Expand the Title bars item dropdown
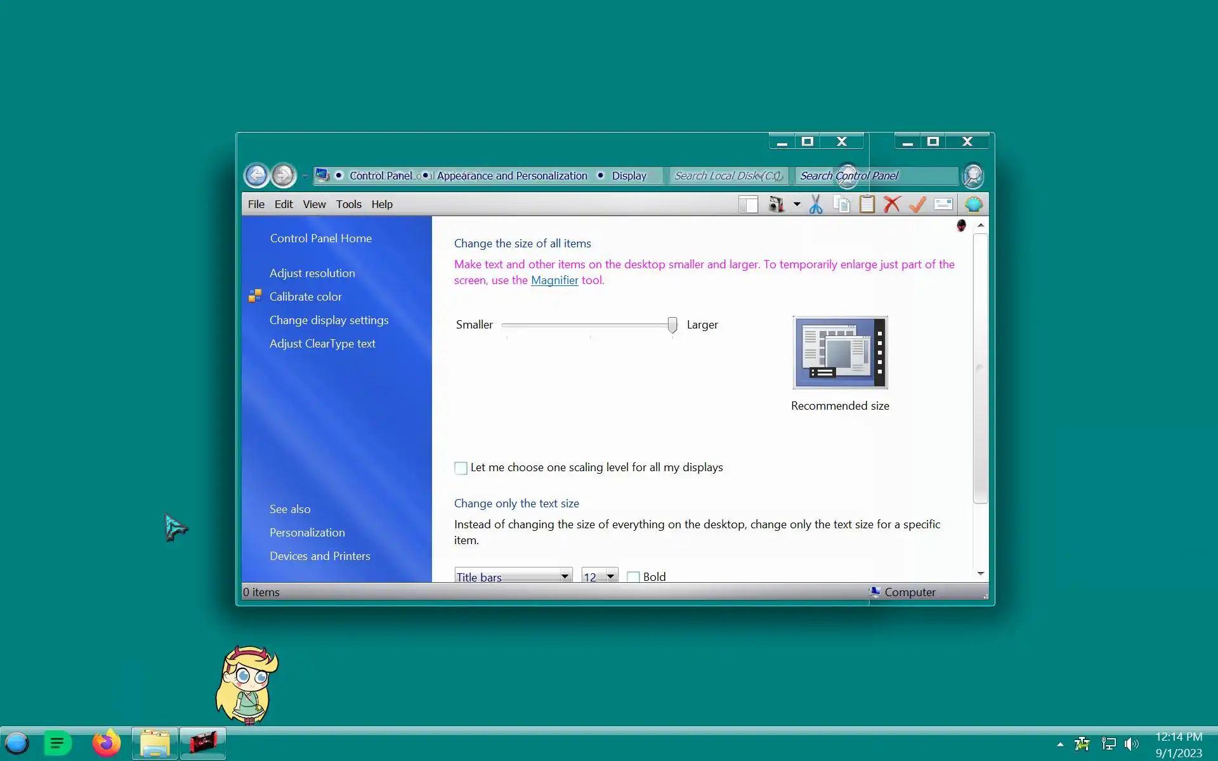Viewport: 1218px width, 761px height. 564,576
